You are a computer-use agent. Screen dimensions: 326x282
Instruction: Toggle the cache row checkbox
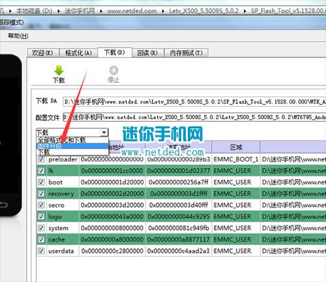tap(41, 240)
